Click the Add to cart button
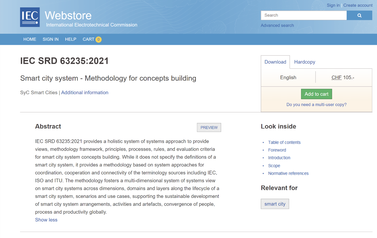 pyautogui.click(x=316, y=94)
